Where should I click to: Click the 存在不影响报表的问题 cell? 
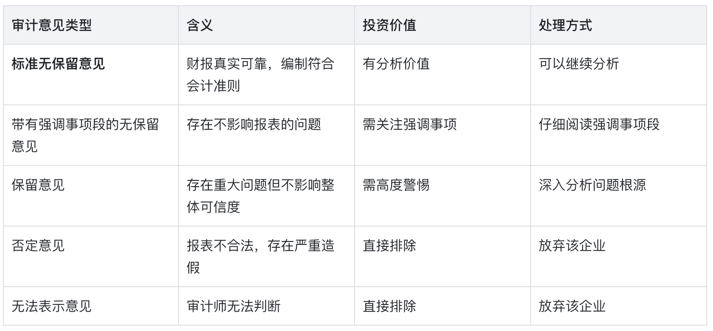click(267, 135)
